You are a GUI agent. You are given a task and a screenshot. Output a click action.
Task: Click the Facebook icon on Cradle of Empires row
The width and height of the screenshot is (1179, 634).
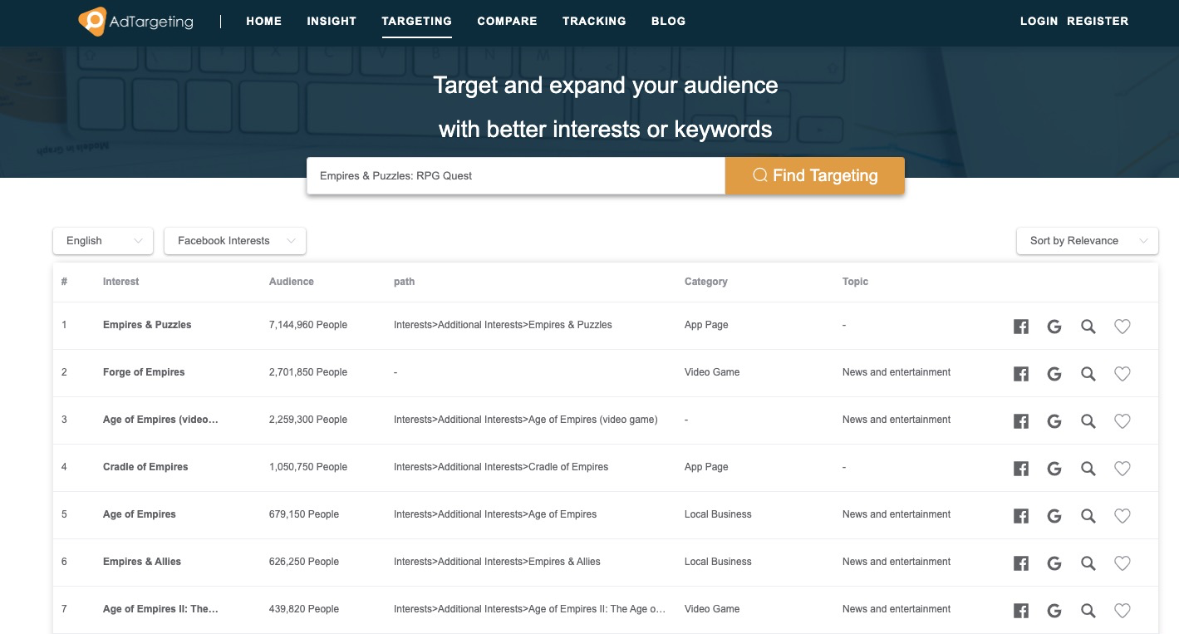click(1020, 468)
